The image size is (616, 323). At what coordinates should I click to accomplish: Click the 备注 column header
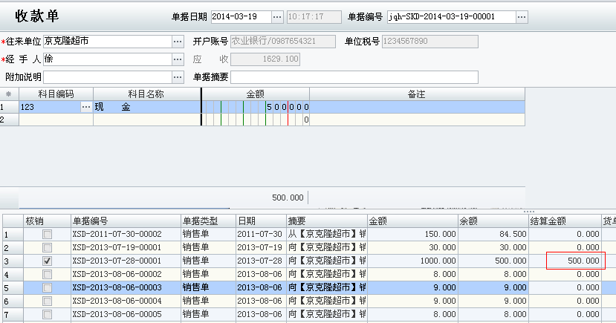point(417,94)
